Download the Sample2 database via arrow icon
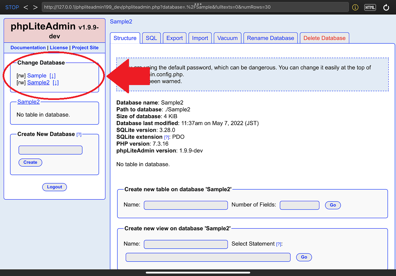This screenshot has width=396, height=276. [56, 82]
